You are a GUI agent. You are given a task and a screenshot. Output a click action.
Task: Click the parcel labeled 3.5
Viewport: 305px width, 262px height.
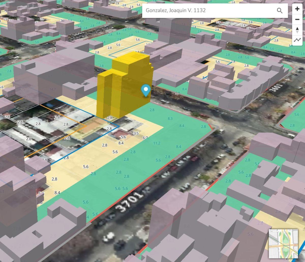136,133
